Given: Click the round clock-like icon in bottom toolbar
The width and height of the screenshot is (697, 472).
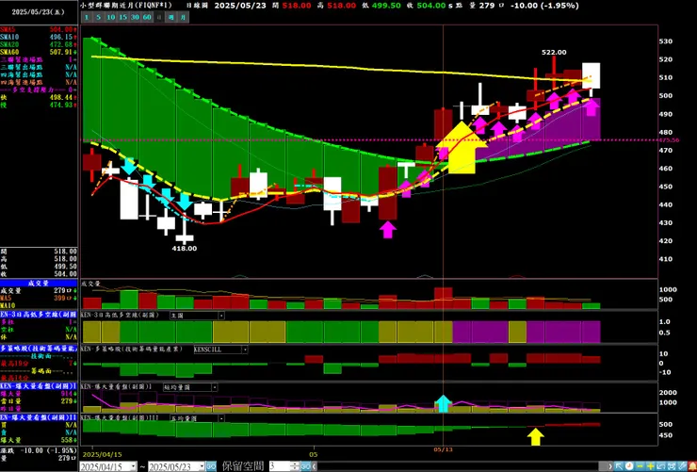Looking at the screenshot, I should coord(629,466).
